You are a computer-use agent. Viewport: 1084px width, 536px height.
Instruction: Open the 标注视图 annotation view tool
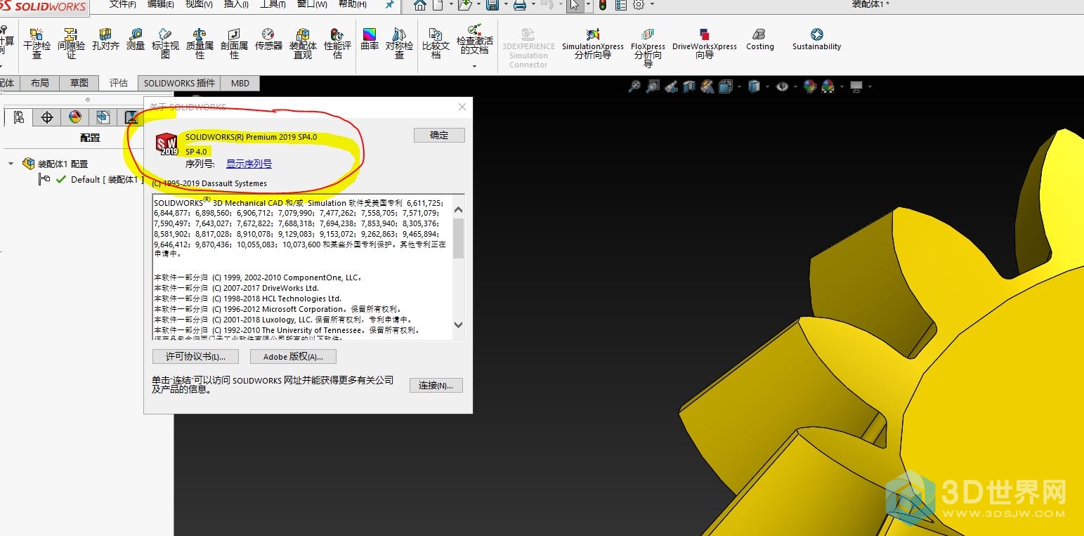[x=165, y=44]
